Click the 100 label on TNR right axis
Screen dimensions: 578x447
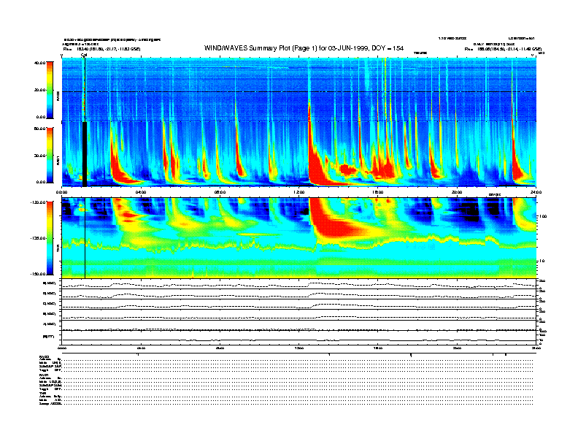(543, 216)
